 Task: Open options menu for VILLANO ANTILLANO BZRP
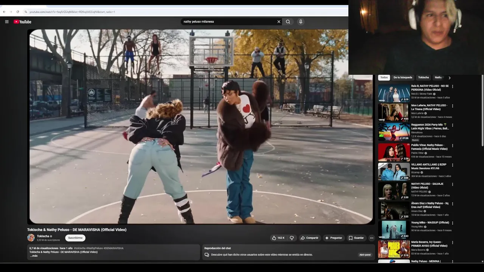tap(452, 165)
